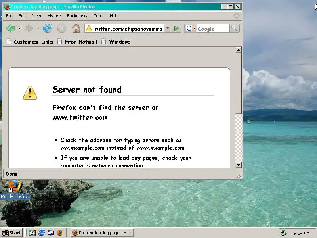Screen dimensions: 317x238
Task: Click the Firefox icon in title bar
Action: (x=7, y=7)
